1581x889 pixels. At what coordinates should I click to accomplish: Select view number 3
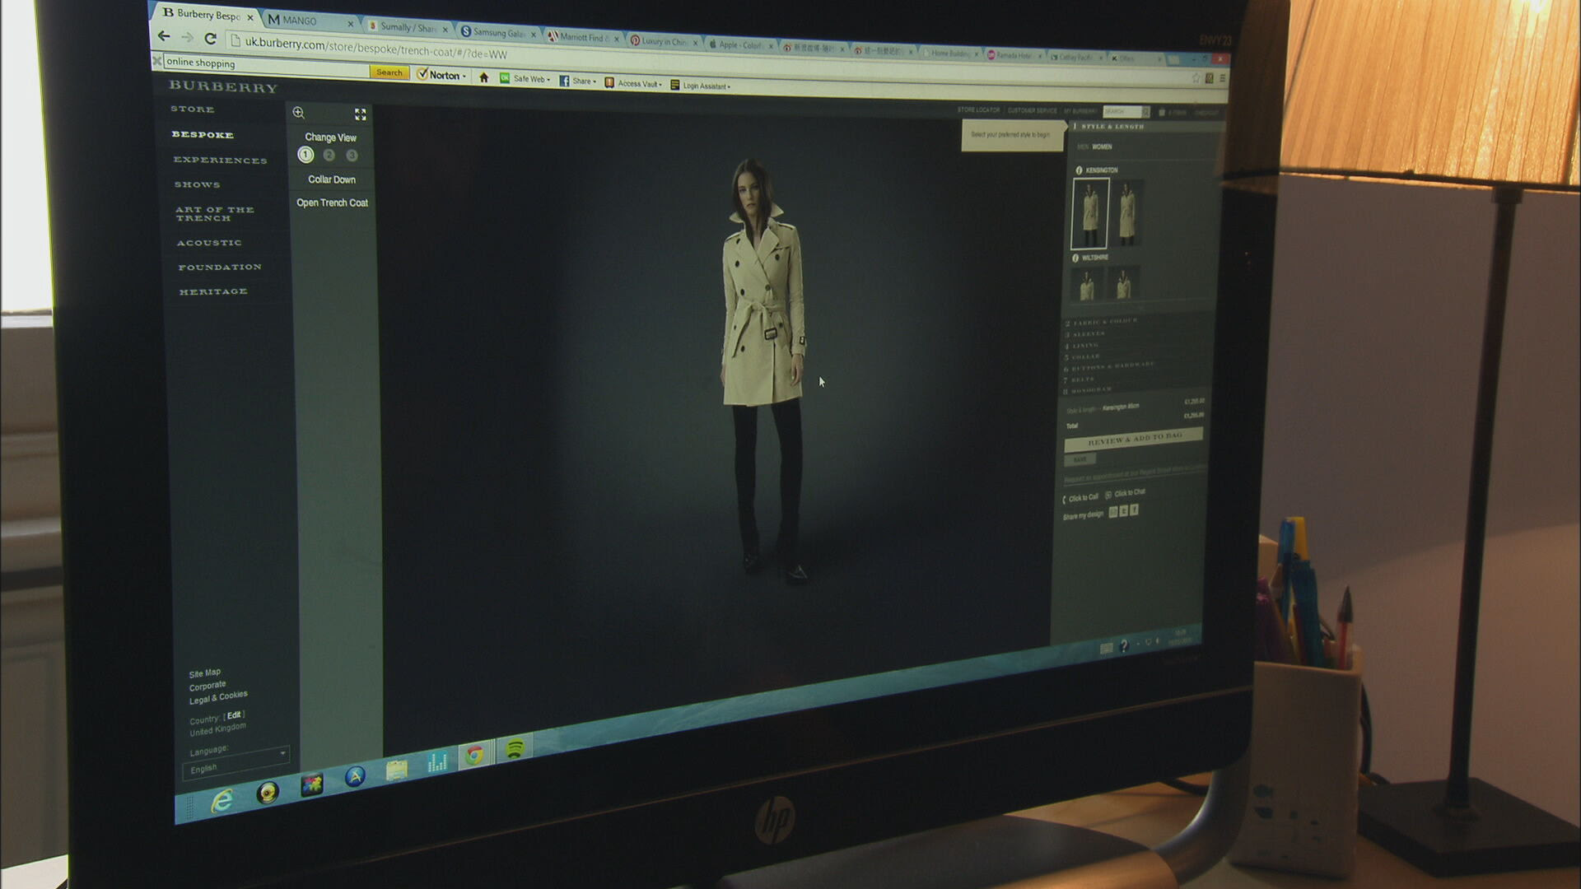352,156
